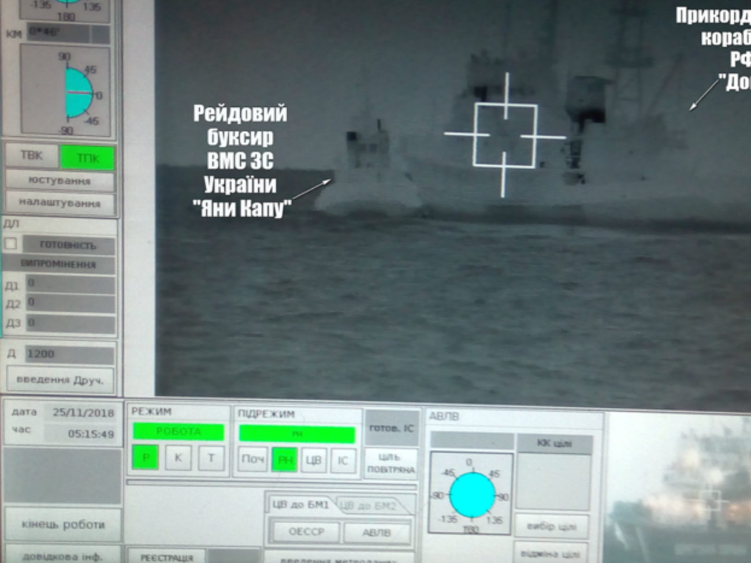Switch to the ЦВ submode
Image resolution: width=751 pixels, height=563 pixels.
[313, 460]
